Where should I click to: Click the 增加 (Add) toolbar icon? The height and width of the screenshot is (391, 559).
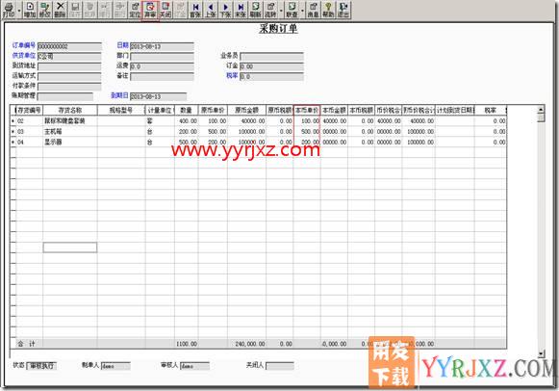click(30, 11)
